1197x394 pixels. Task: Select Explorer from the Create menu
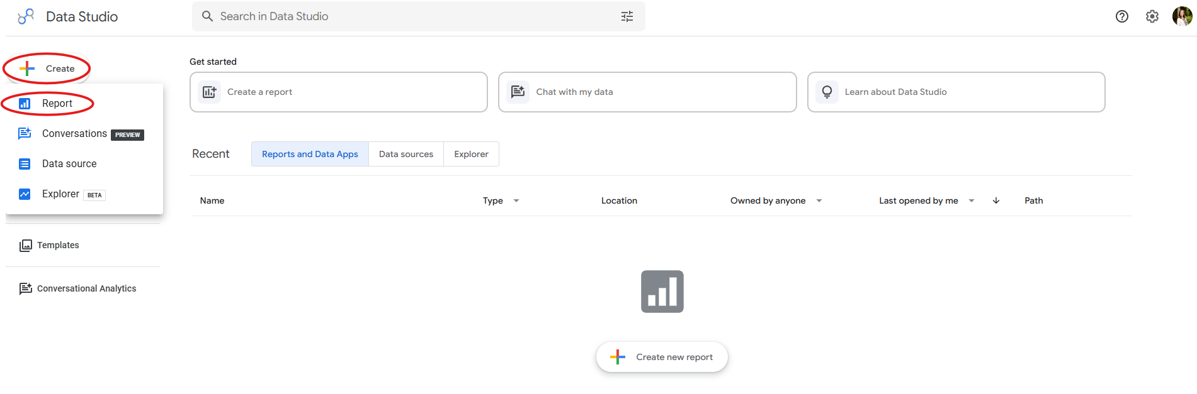84,194
